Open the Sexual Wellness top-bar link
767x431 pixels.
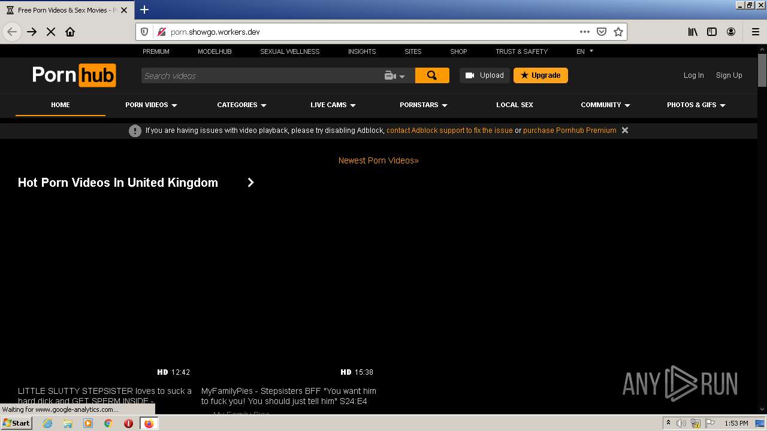pos(290,51)
